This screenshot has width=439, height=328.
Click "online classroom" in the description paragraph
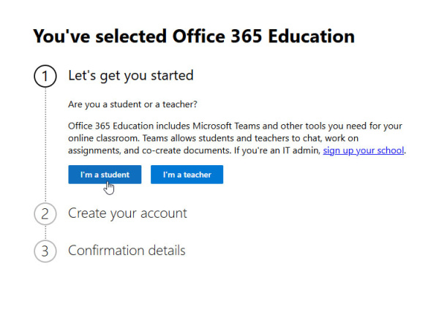pos(102,138)
